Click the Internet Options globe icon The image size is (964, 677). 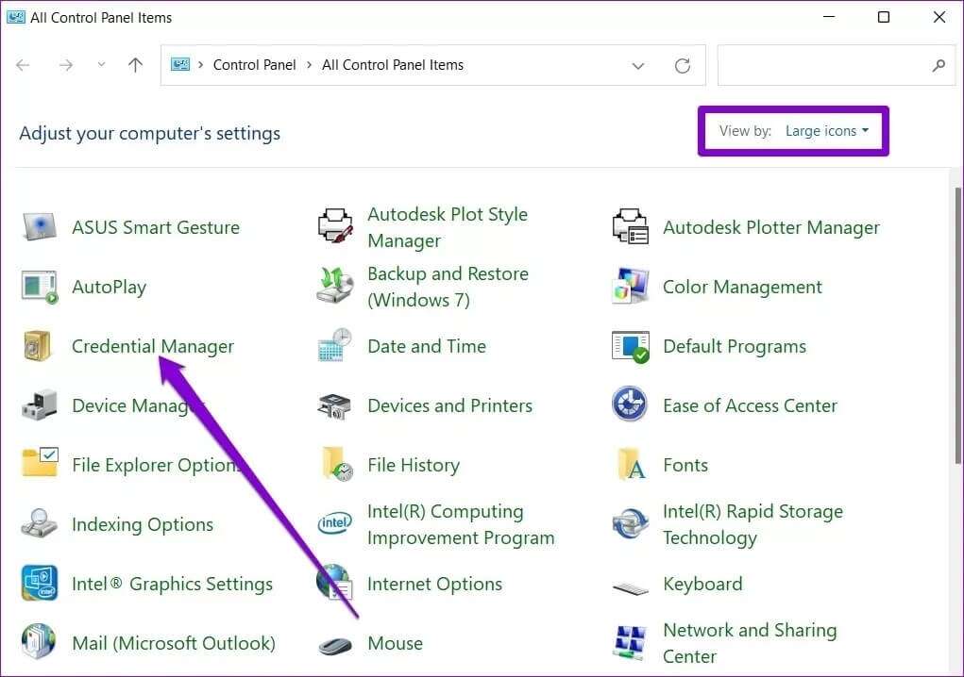coord(334,582)
